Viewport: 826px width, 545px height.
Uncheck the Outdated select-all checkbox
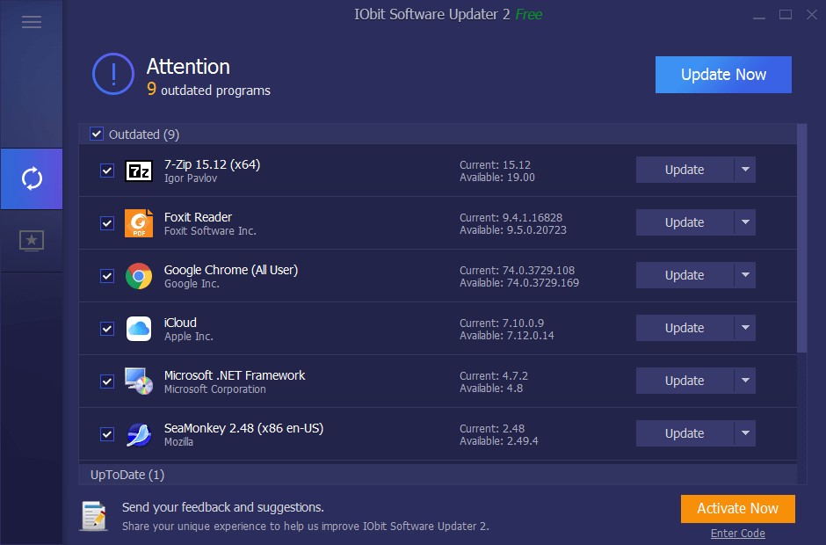[97, 134]
